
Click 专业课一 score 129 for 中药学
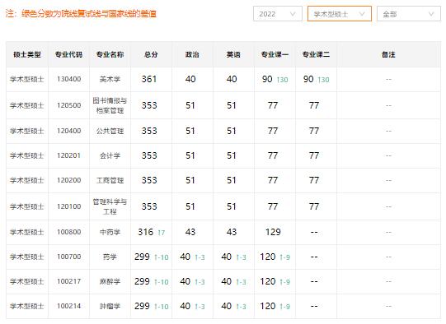point(273,232)
